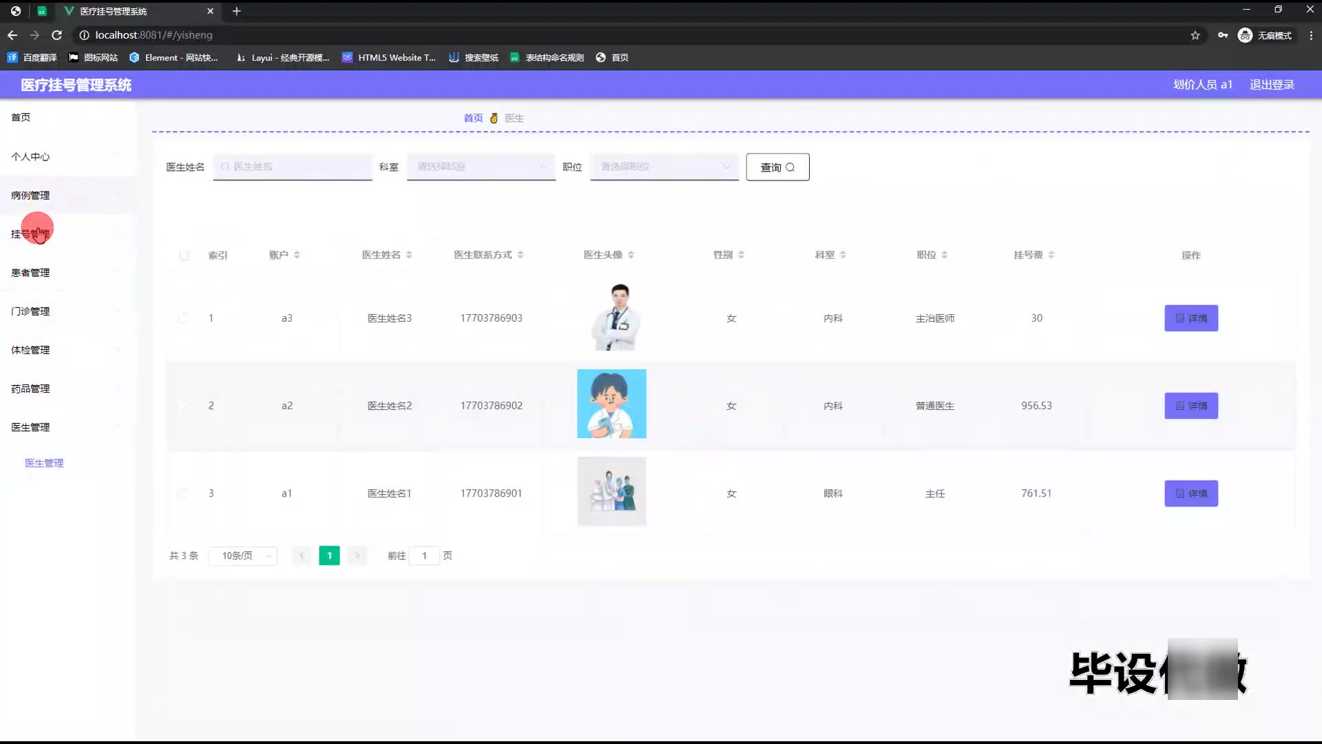This screenshot has width=1322, height=744.
Task: Expand the 药品管理 sidebar menu
Action: [x=30, y=389]
